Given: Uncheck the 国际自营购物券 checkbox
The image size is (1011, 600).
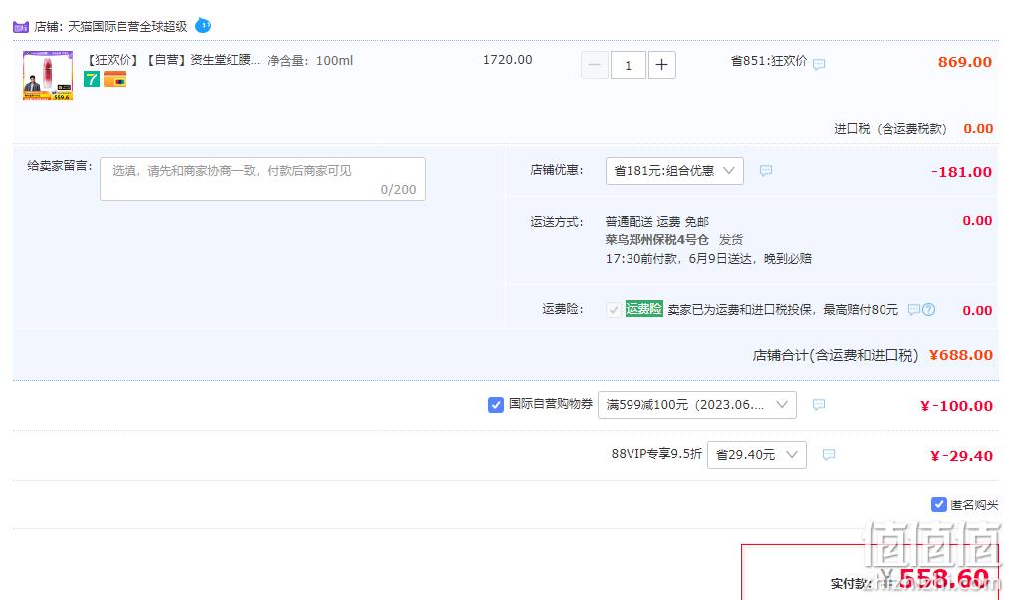Looking at the screenshot, I should click(496, 405).
